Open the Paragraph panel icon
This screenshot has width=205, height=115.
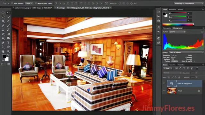[x=159, y=32]
